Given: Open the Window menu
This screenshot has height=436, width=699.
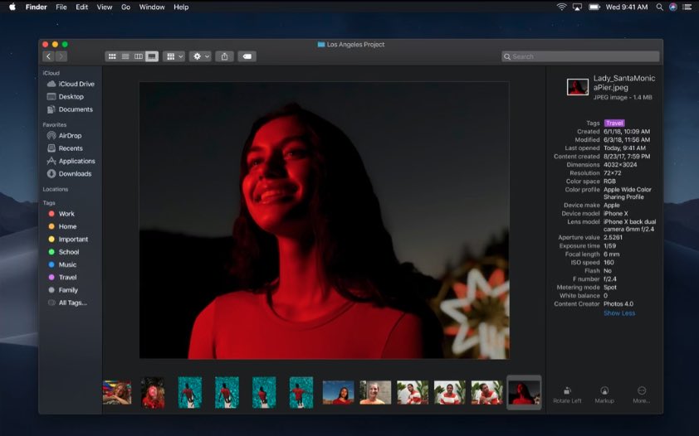Looking at the screenshot, I should point(152,7).
